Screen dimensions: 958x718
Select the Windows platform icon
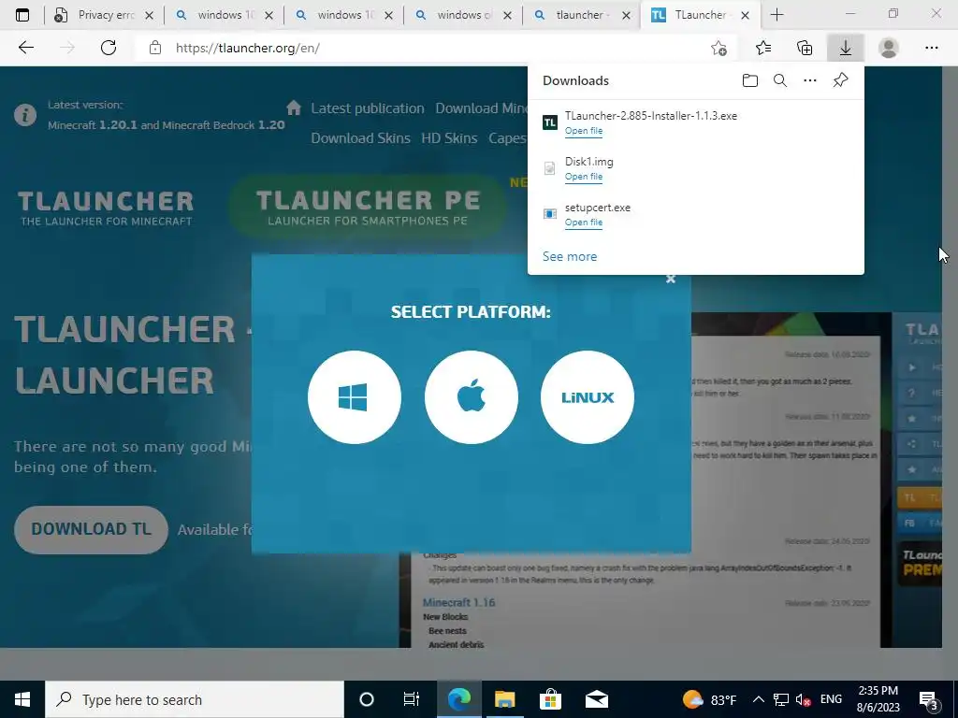pyautogui.click(x=355, y=396)
